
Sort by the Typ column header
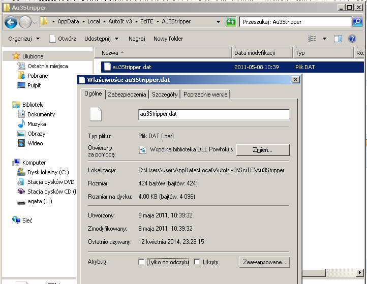click(x=323, y=53)
